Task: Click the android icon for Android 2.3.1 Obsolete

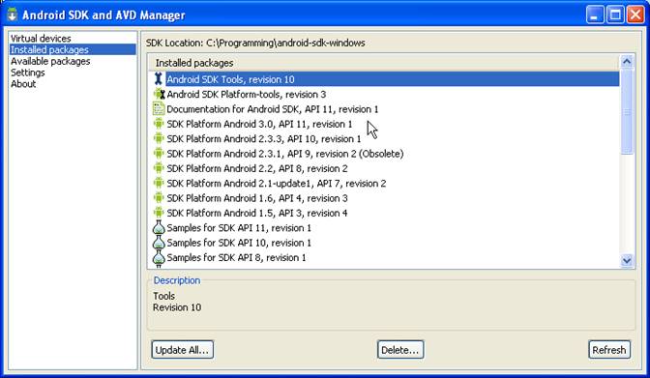Action: tap(159, 154)
